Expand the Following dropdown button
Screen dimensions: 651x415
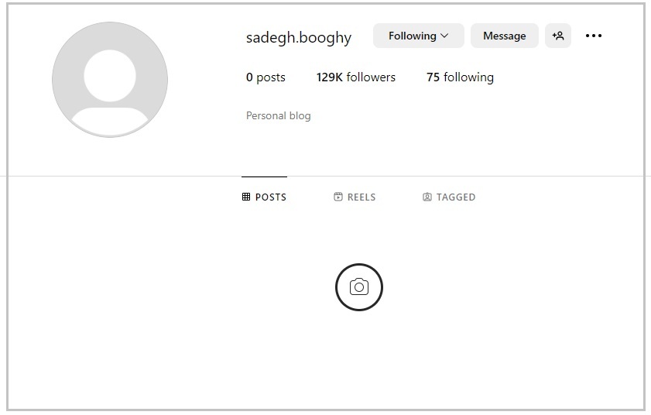[418, 36]
